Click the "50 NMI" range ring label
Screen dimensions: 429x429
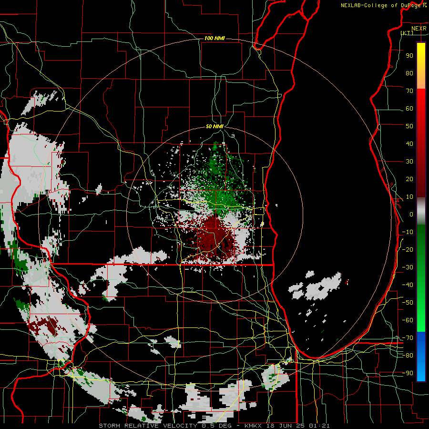click(x=214, y=126)
